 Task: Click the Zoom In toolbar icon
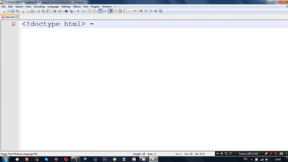point(78,11)
